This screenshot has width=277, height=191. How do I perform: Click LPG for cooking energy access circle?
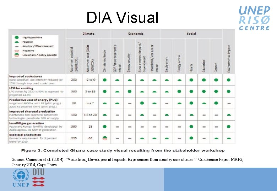point(179,92)
